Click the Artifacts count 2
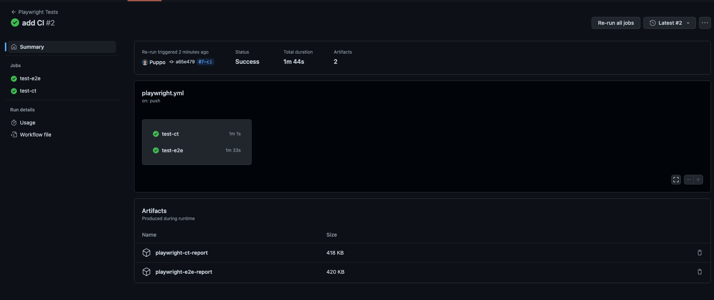Screen dimensions: 714x300 click(x=335, y=61)
